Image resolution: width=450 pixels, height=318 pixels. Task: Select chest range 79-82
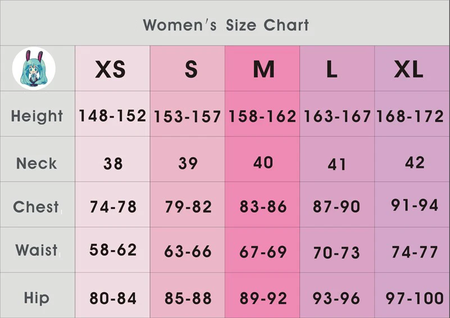188,207
